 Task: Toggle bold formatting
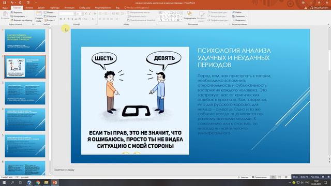pos(61,19)
